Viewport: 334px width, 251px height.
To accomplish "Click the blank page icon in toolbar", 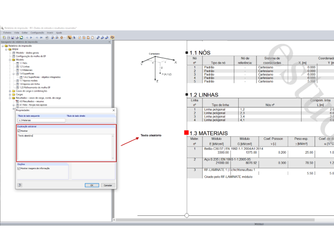I will click(x=92, y=37).
